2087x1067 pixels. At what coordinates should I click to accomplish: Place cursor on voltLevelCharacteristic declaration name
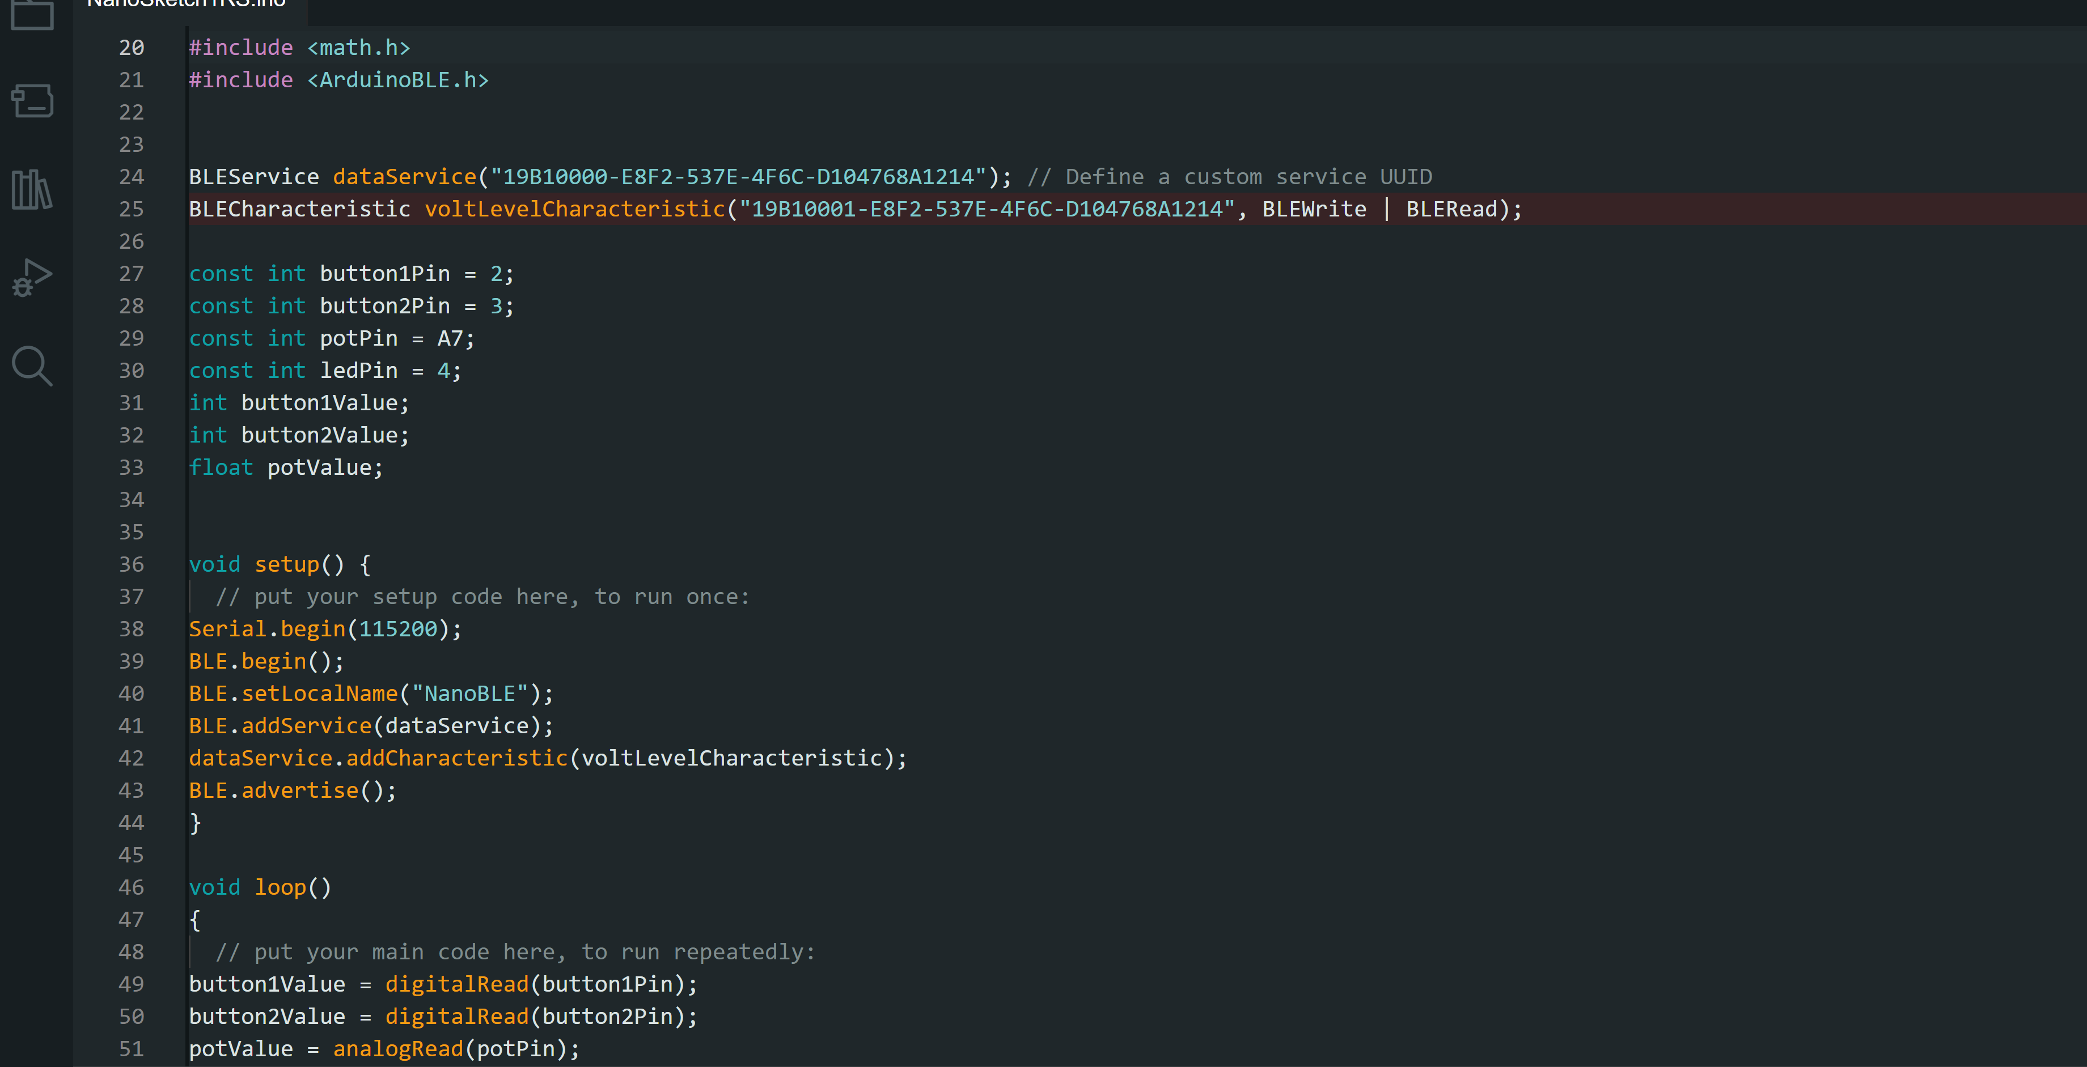click(574, 209)
